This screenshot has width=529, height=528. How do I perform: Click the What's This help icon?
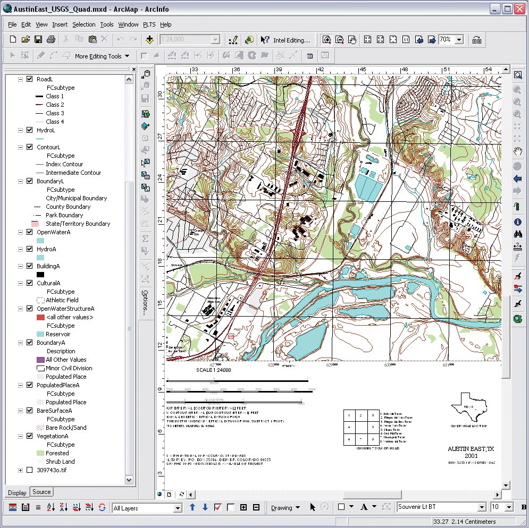tap(265, 40)
